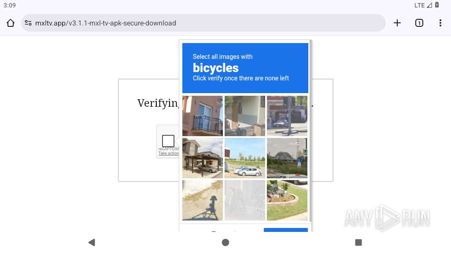Select the house entrance with fence tile
451x253 pixels.
point(245,116)
